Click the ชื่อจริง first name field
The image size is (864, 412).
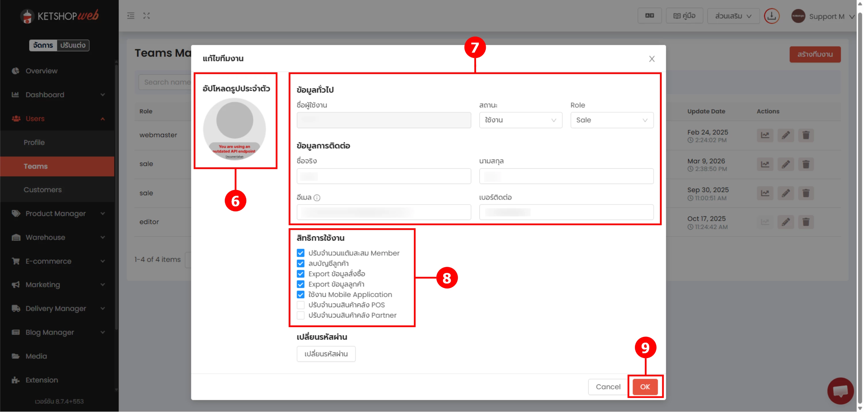click(x=383, y=176)
